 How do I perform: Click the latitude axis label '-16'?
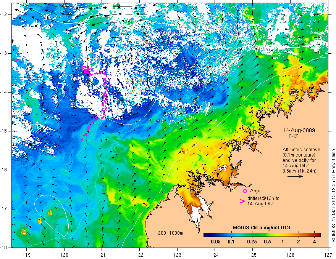(4, 170)
